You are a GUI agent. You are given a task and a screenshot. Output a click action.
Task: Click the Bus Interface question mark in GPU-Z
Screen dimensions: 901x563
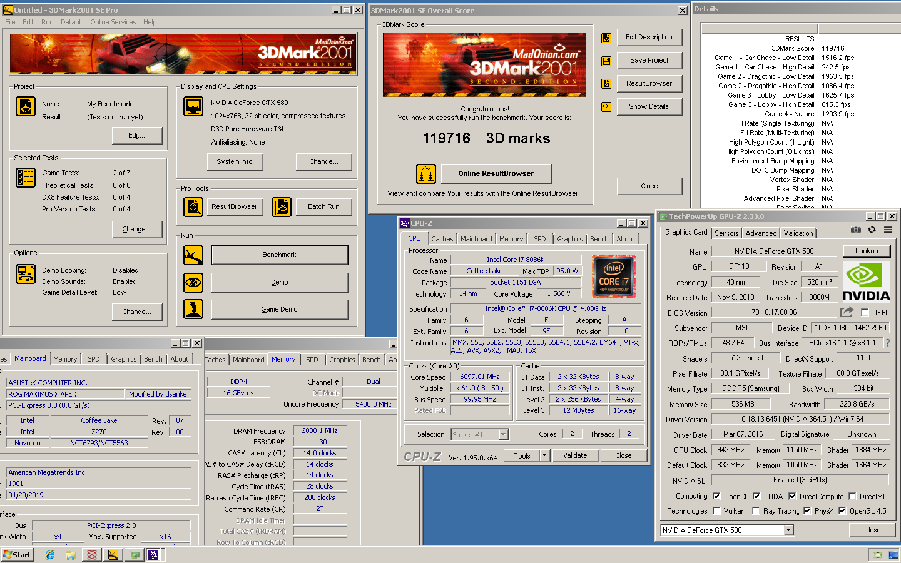pyautogui.click(x=887, y=343)
